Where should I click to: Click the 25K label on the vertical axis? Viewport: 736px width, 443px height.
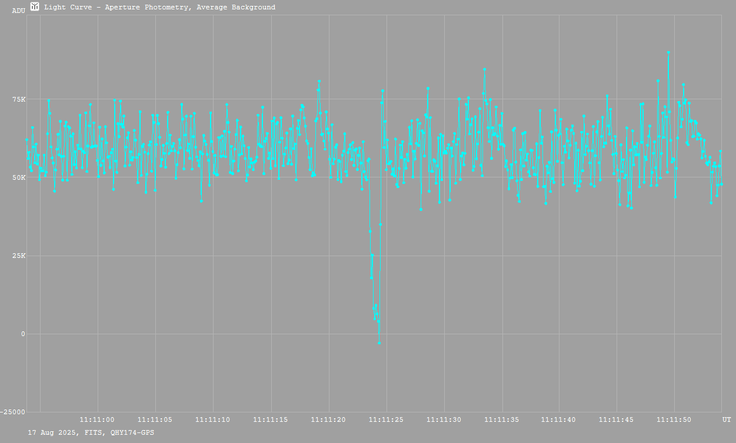(19, 256)
